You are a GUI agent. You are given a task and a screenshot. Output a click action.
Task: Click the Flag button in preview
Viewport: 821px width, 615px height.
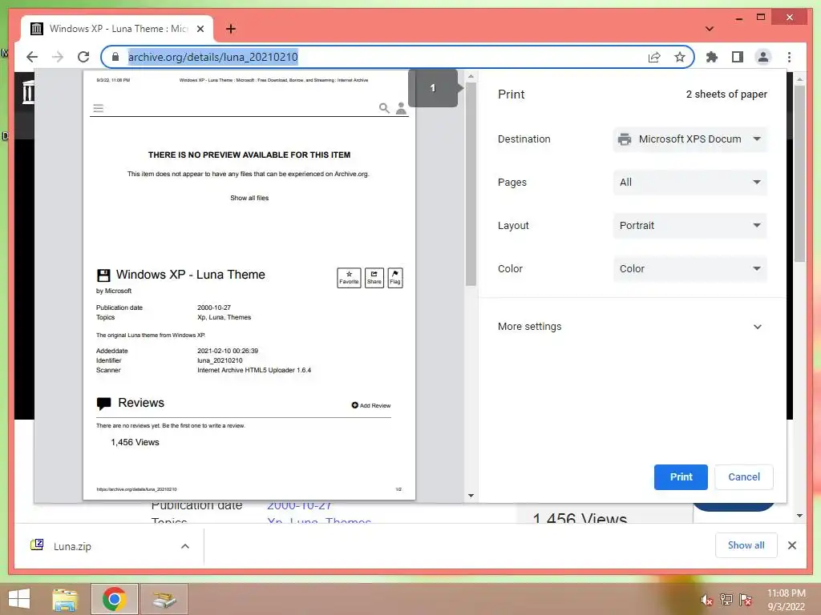click(395, 278)
